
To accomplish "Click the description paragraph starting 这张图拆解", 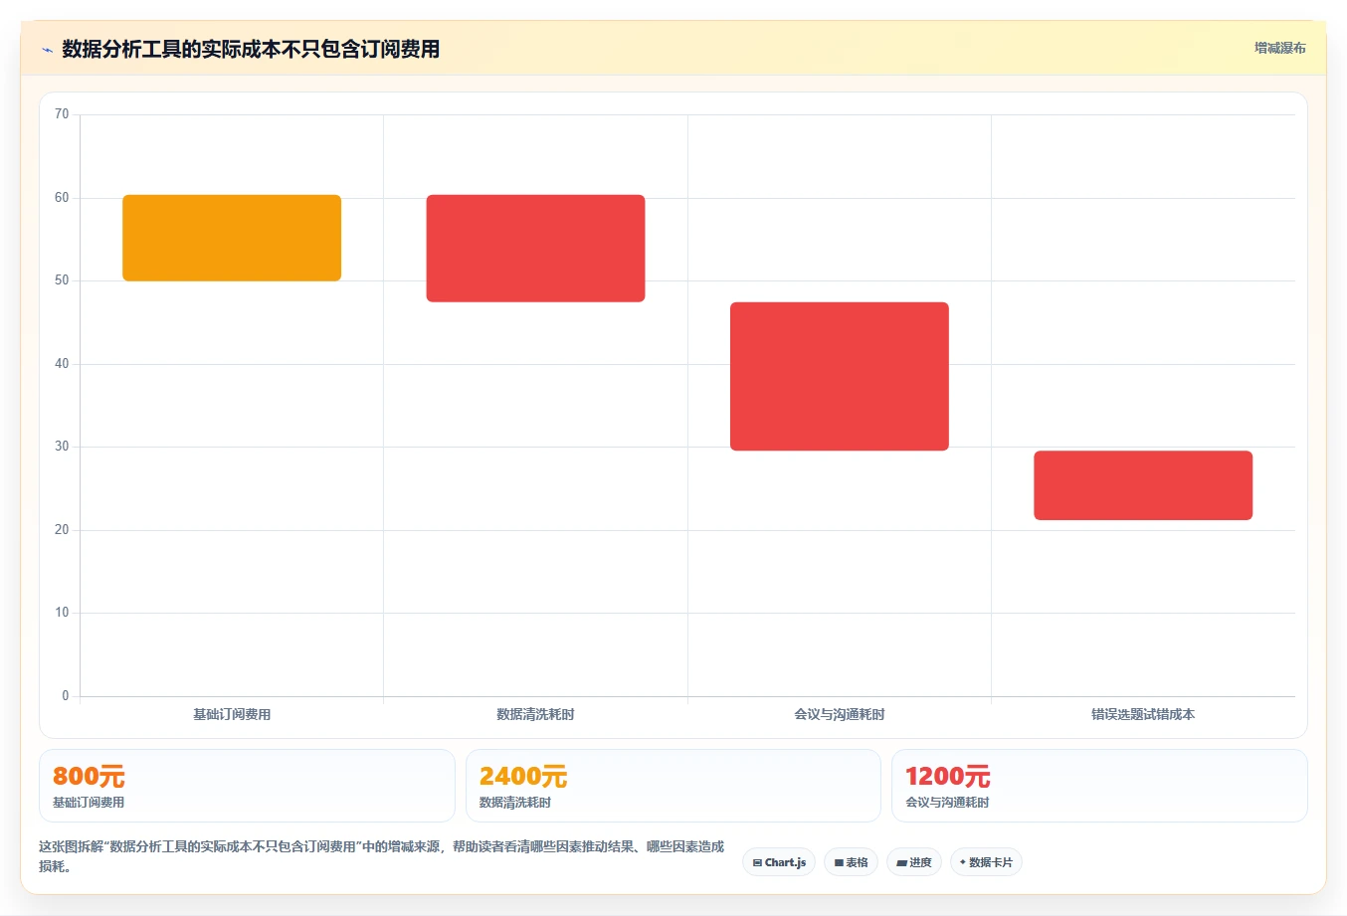I will [x=382, y=856].
